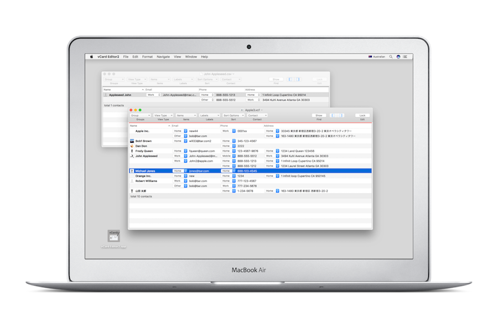Click Lock button in John Appleseed.csv window
This screenshot has width=498, height=327.
pos(319,79)
